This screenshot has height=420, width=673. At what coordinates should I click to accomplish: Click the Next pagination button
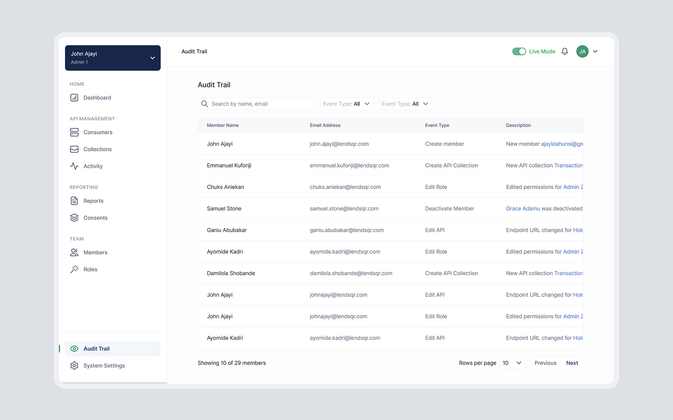[x=572, y=362]
